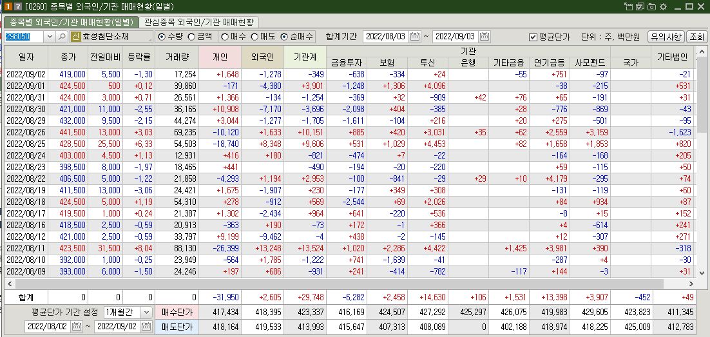Click the 유의사항 button
The image size is (710, 337).
click(x=666, y=37)
